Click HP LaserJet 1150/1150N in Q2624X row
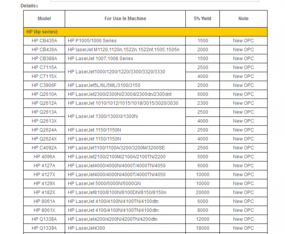The image size is (285, 234). pos(125,139)
